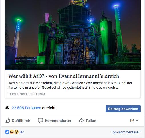Click the laughing Haha reaction emoji
Screen dimensions: 145x138
point(12,132)
